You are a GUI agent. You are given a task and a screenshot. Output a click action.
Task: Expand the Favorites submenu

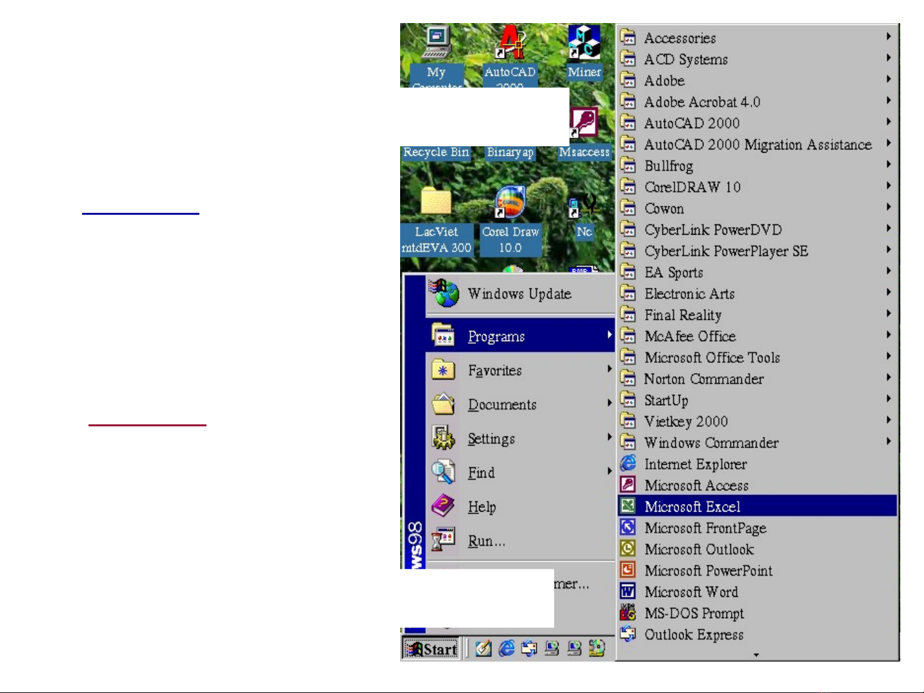click(x=494, y=371)
